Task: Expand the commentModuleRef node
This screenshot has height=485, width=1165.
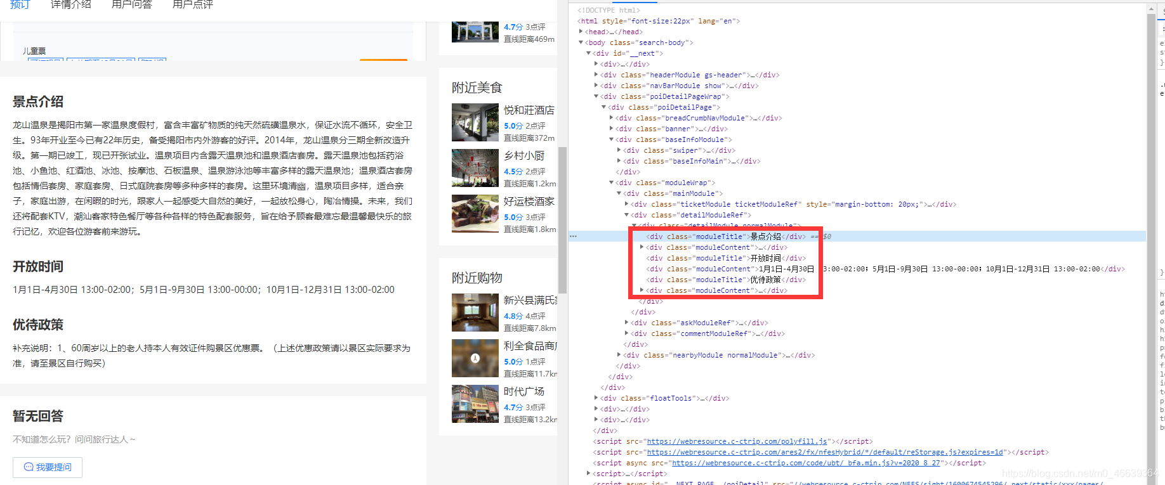Action: point(626,333)
